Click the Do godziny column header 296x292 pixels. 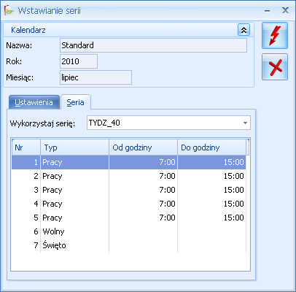(211, 147)
